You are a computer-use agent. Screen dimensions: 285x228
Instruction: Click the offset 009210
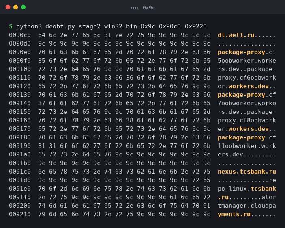point(20,214)
